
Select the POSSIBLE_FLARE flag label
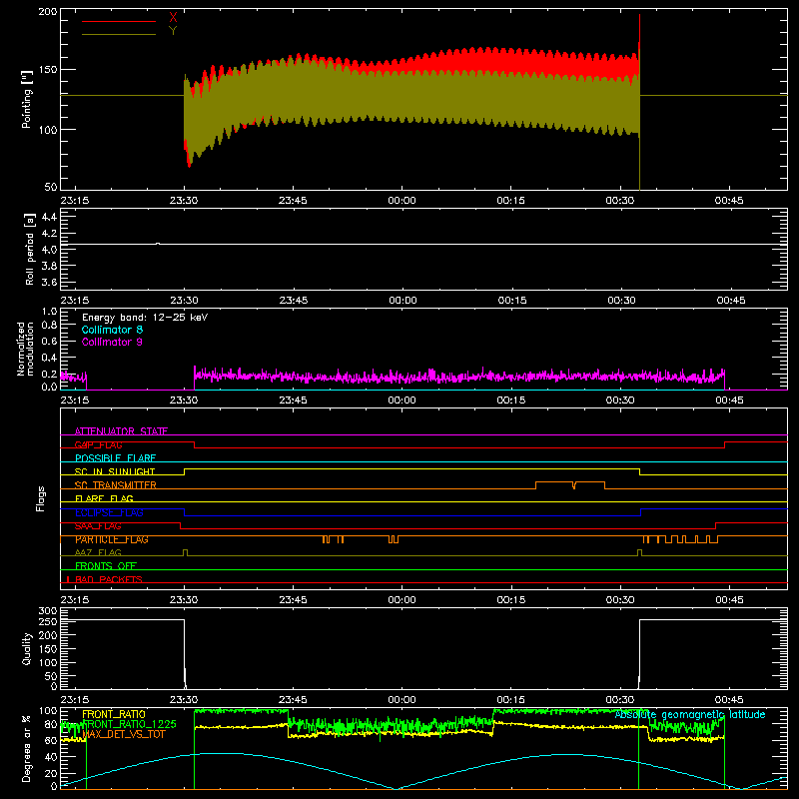click(x=115, y=458)
